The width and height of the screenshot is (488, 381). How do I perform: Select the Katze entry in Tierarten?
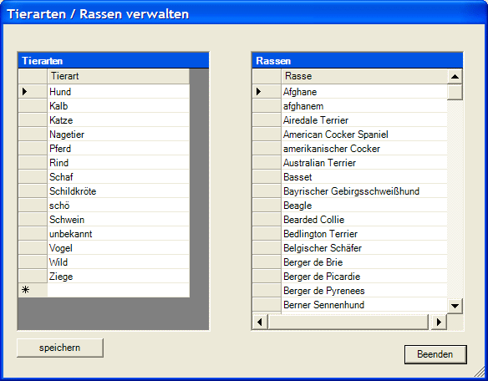[119, 120]
